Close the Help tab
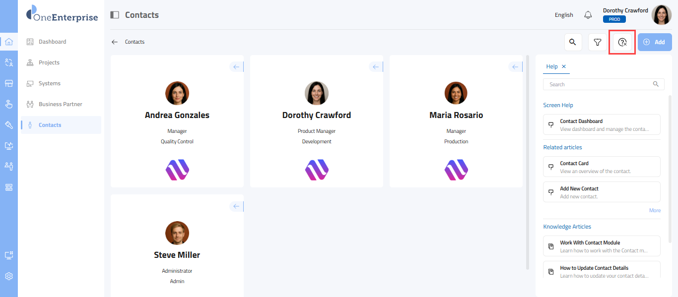Screen dimensions: 678x297 564,66
